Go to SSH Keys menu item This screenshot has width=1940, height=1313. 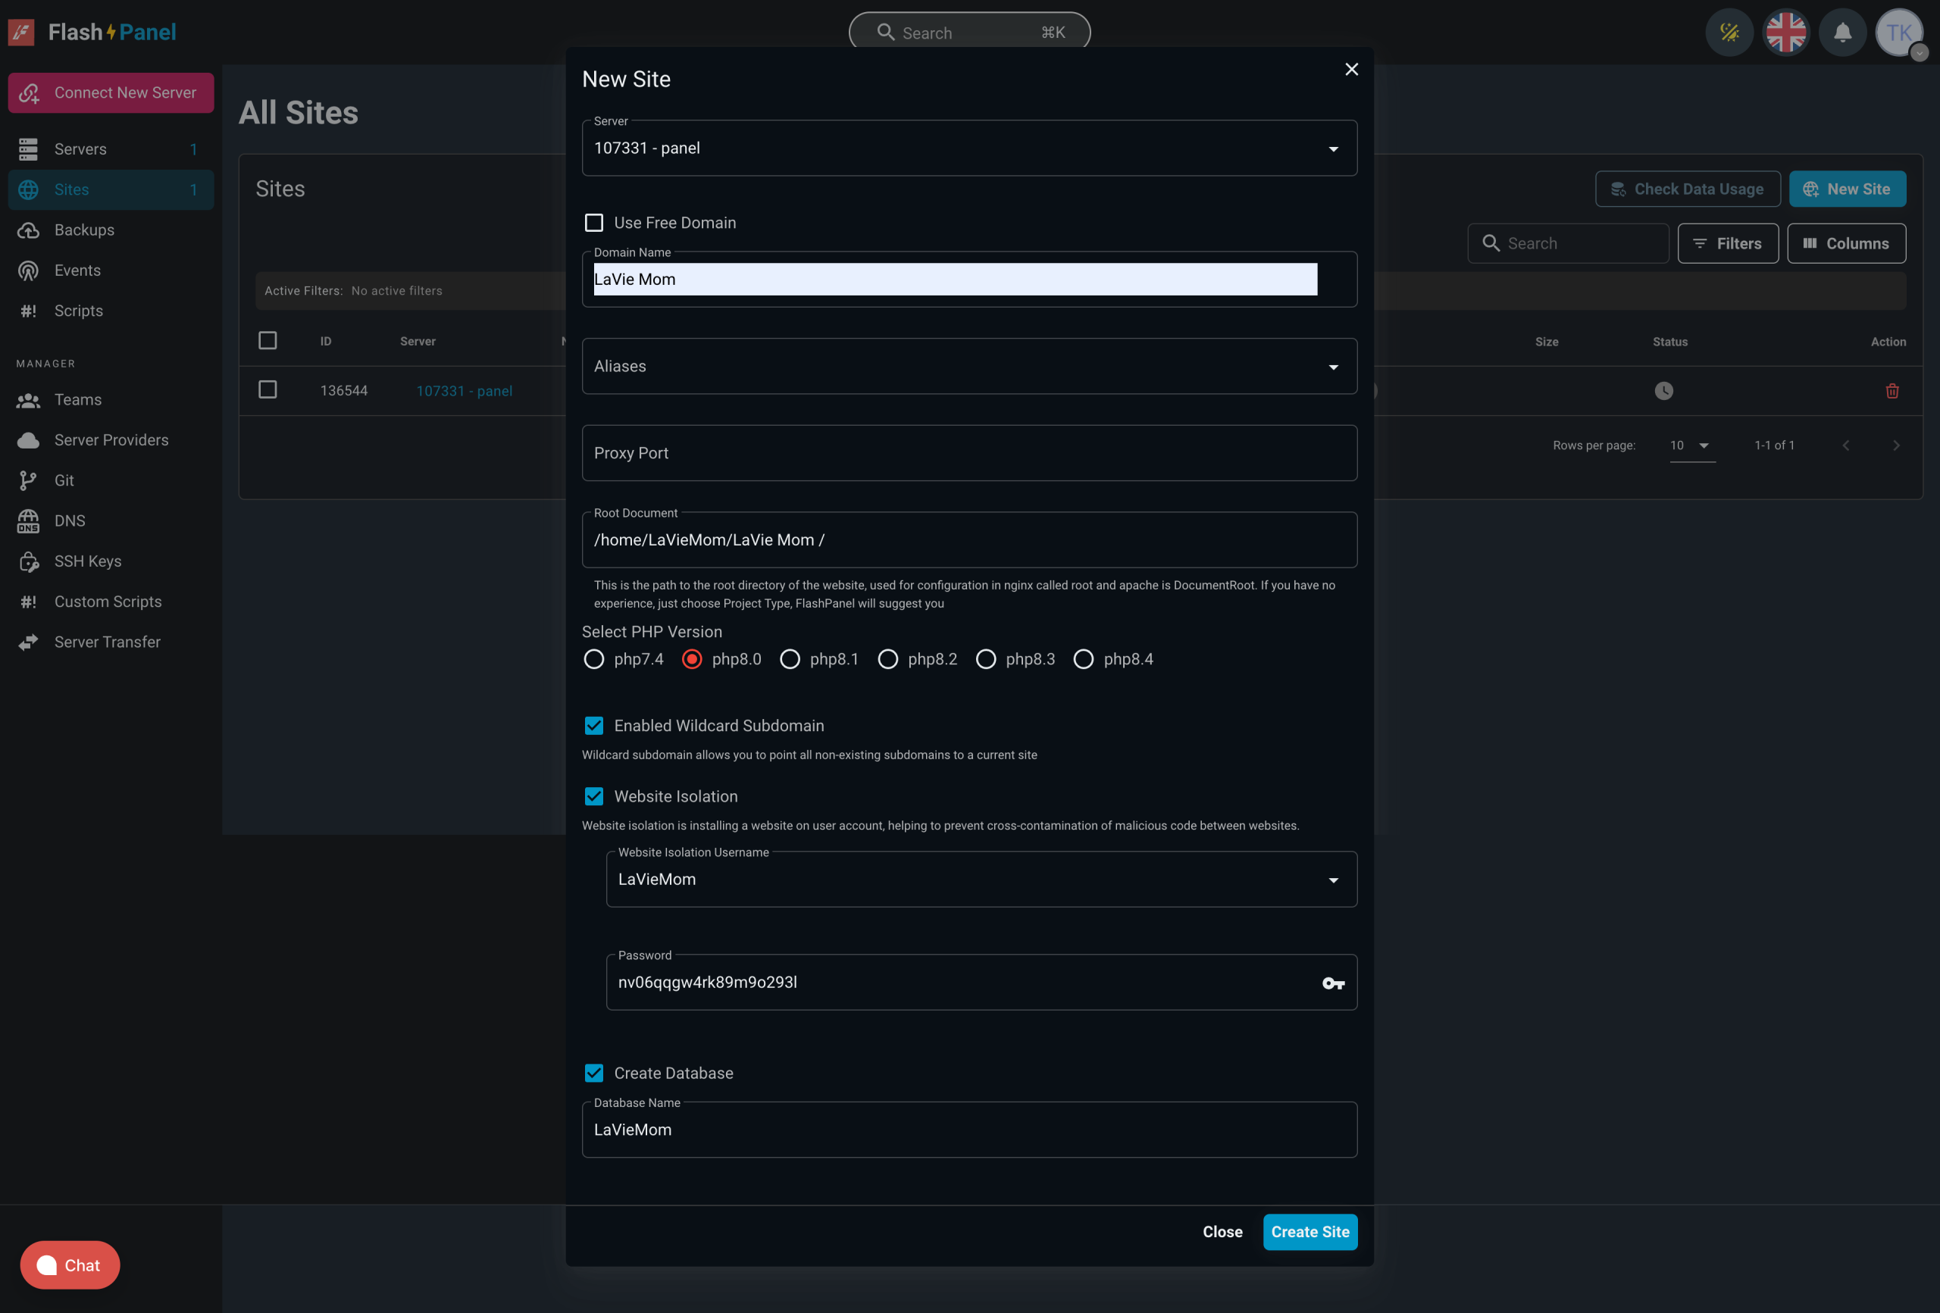[x=88, y=561]
